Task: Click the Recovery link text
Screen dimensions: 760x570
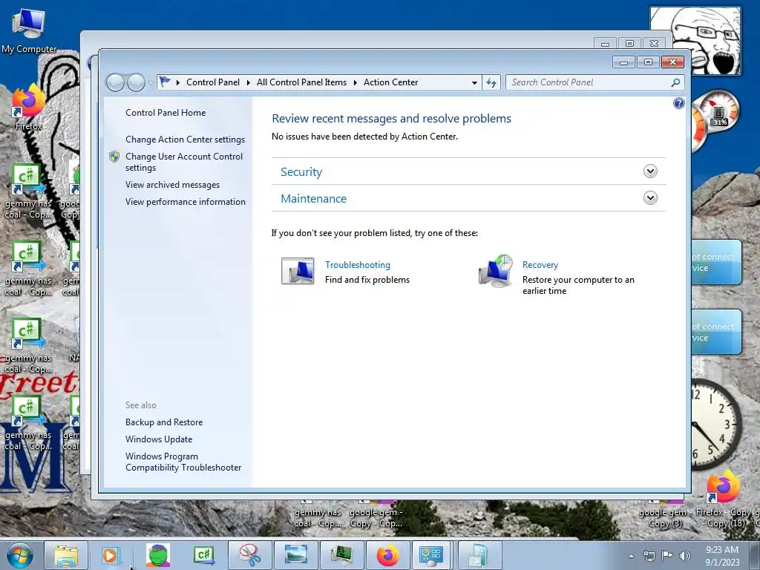Action: [x=540, y=265]
